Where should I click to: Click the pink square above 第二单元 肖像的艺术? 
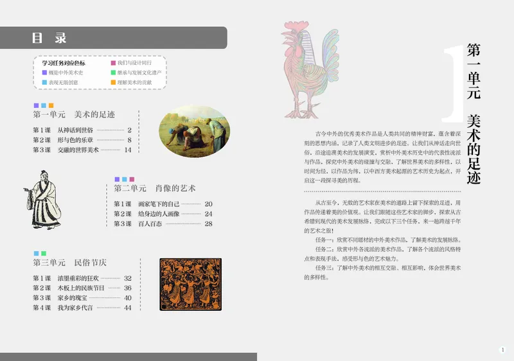(x=132, y=179)
